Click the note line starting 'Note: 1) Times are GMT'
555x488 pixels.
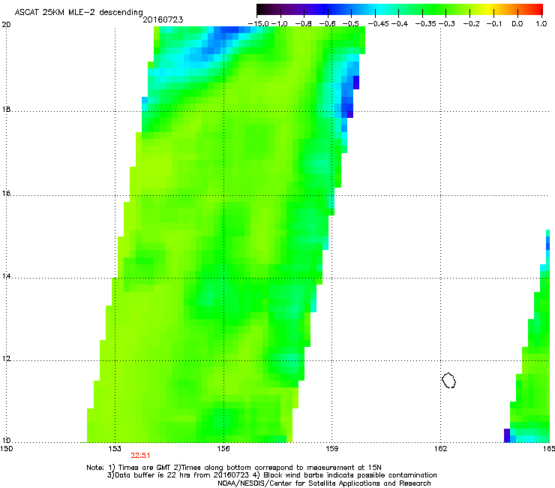pyautogui.click(x=234, y=468)
